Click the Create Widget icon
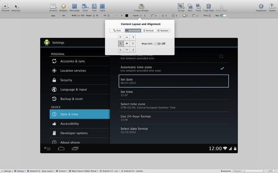The height and width of the screenshot is (173, 278). click(141, 6)
